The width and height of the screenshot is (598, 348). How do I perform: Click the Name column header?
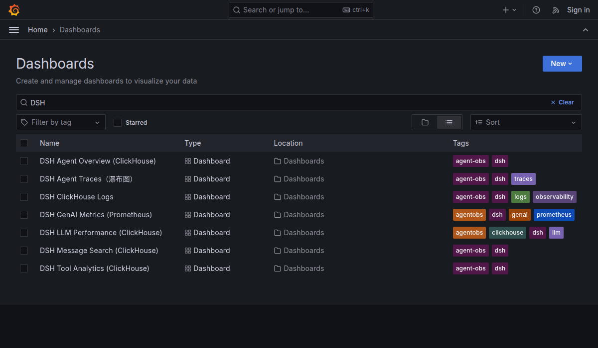pos(49,143)
